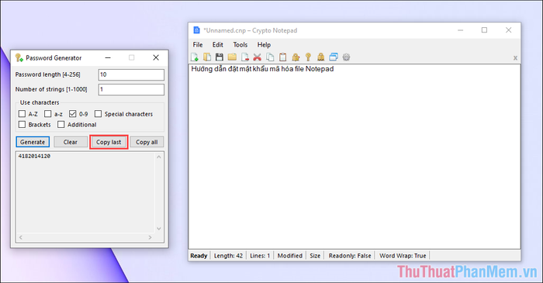The height and width of the screenshot is (283, 543).
Task: Open the Tools menu
Action: pos(240,45)
